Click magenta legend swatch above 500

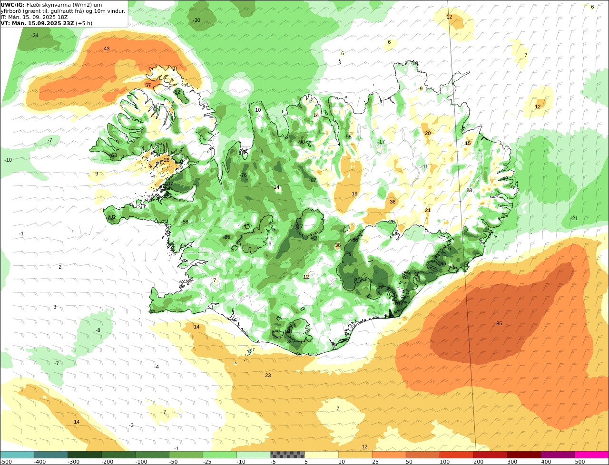click(x=592, y=455)
